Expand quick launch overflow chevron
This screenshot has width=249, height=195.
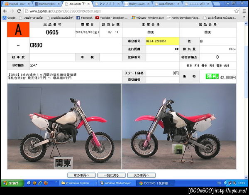[x=56, y=181]
